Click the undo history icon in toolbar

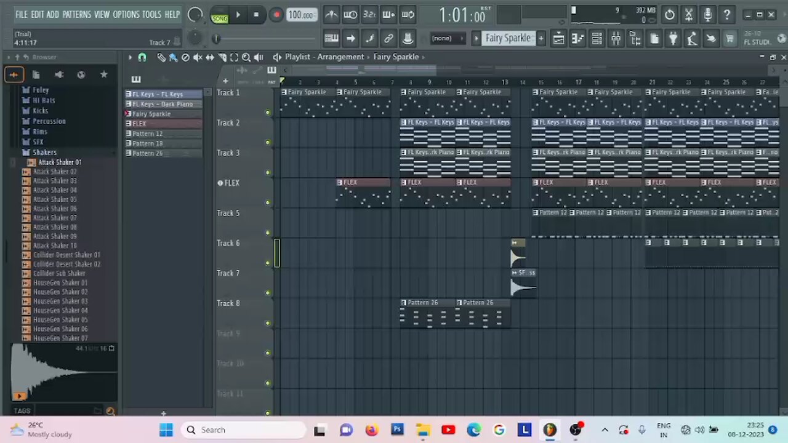(670, 15)
